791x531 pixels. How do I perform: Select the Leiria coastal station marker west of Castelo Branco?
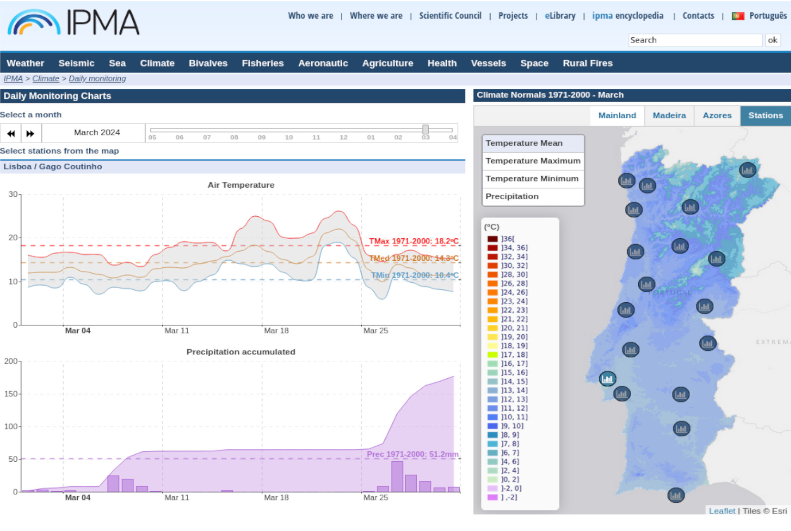626,310
